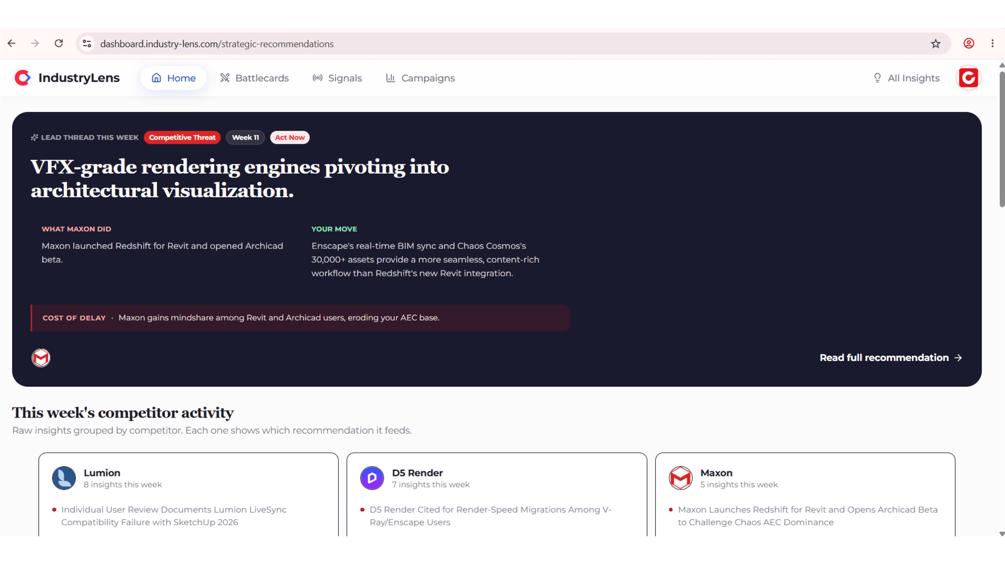Open the user account avatar
This screenshot has width=1005, height=565.
click(x=968, y=78)
